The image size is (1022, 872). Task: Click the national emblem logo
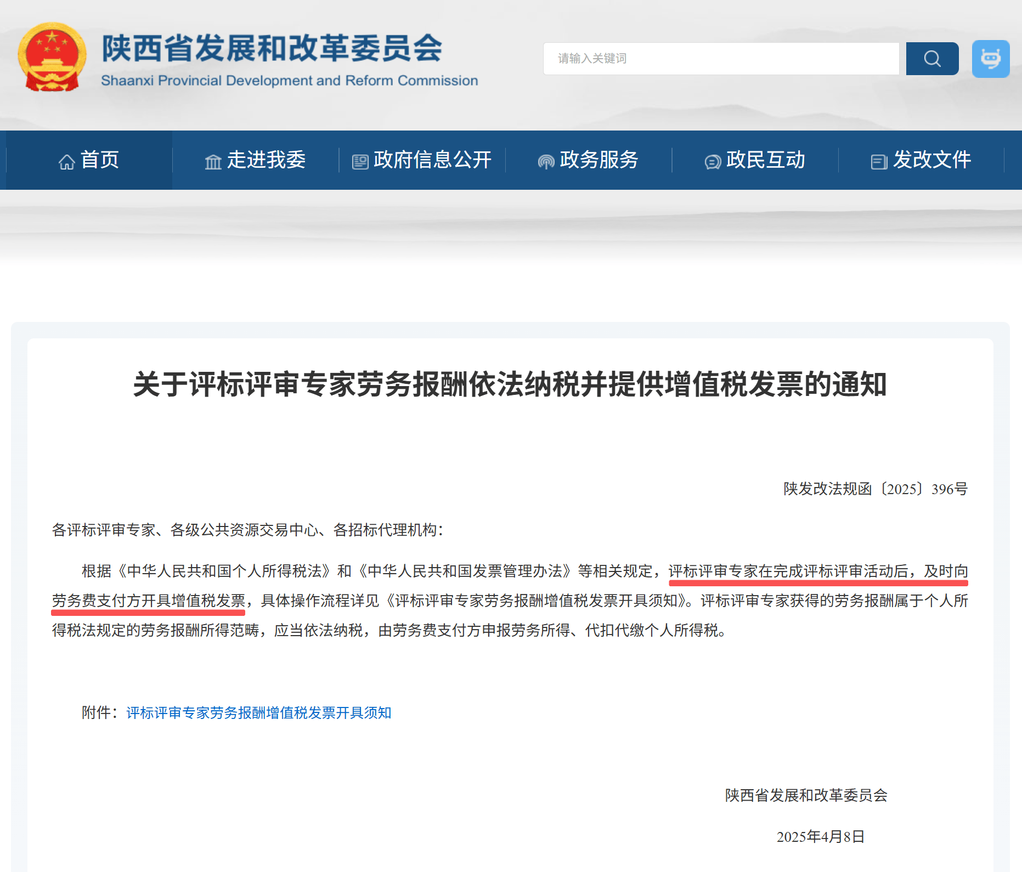[x=52, y=57]
